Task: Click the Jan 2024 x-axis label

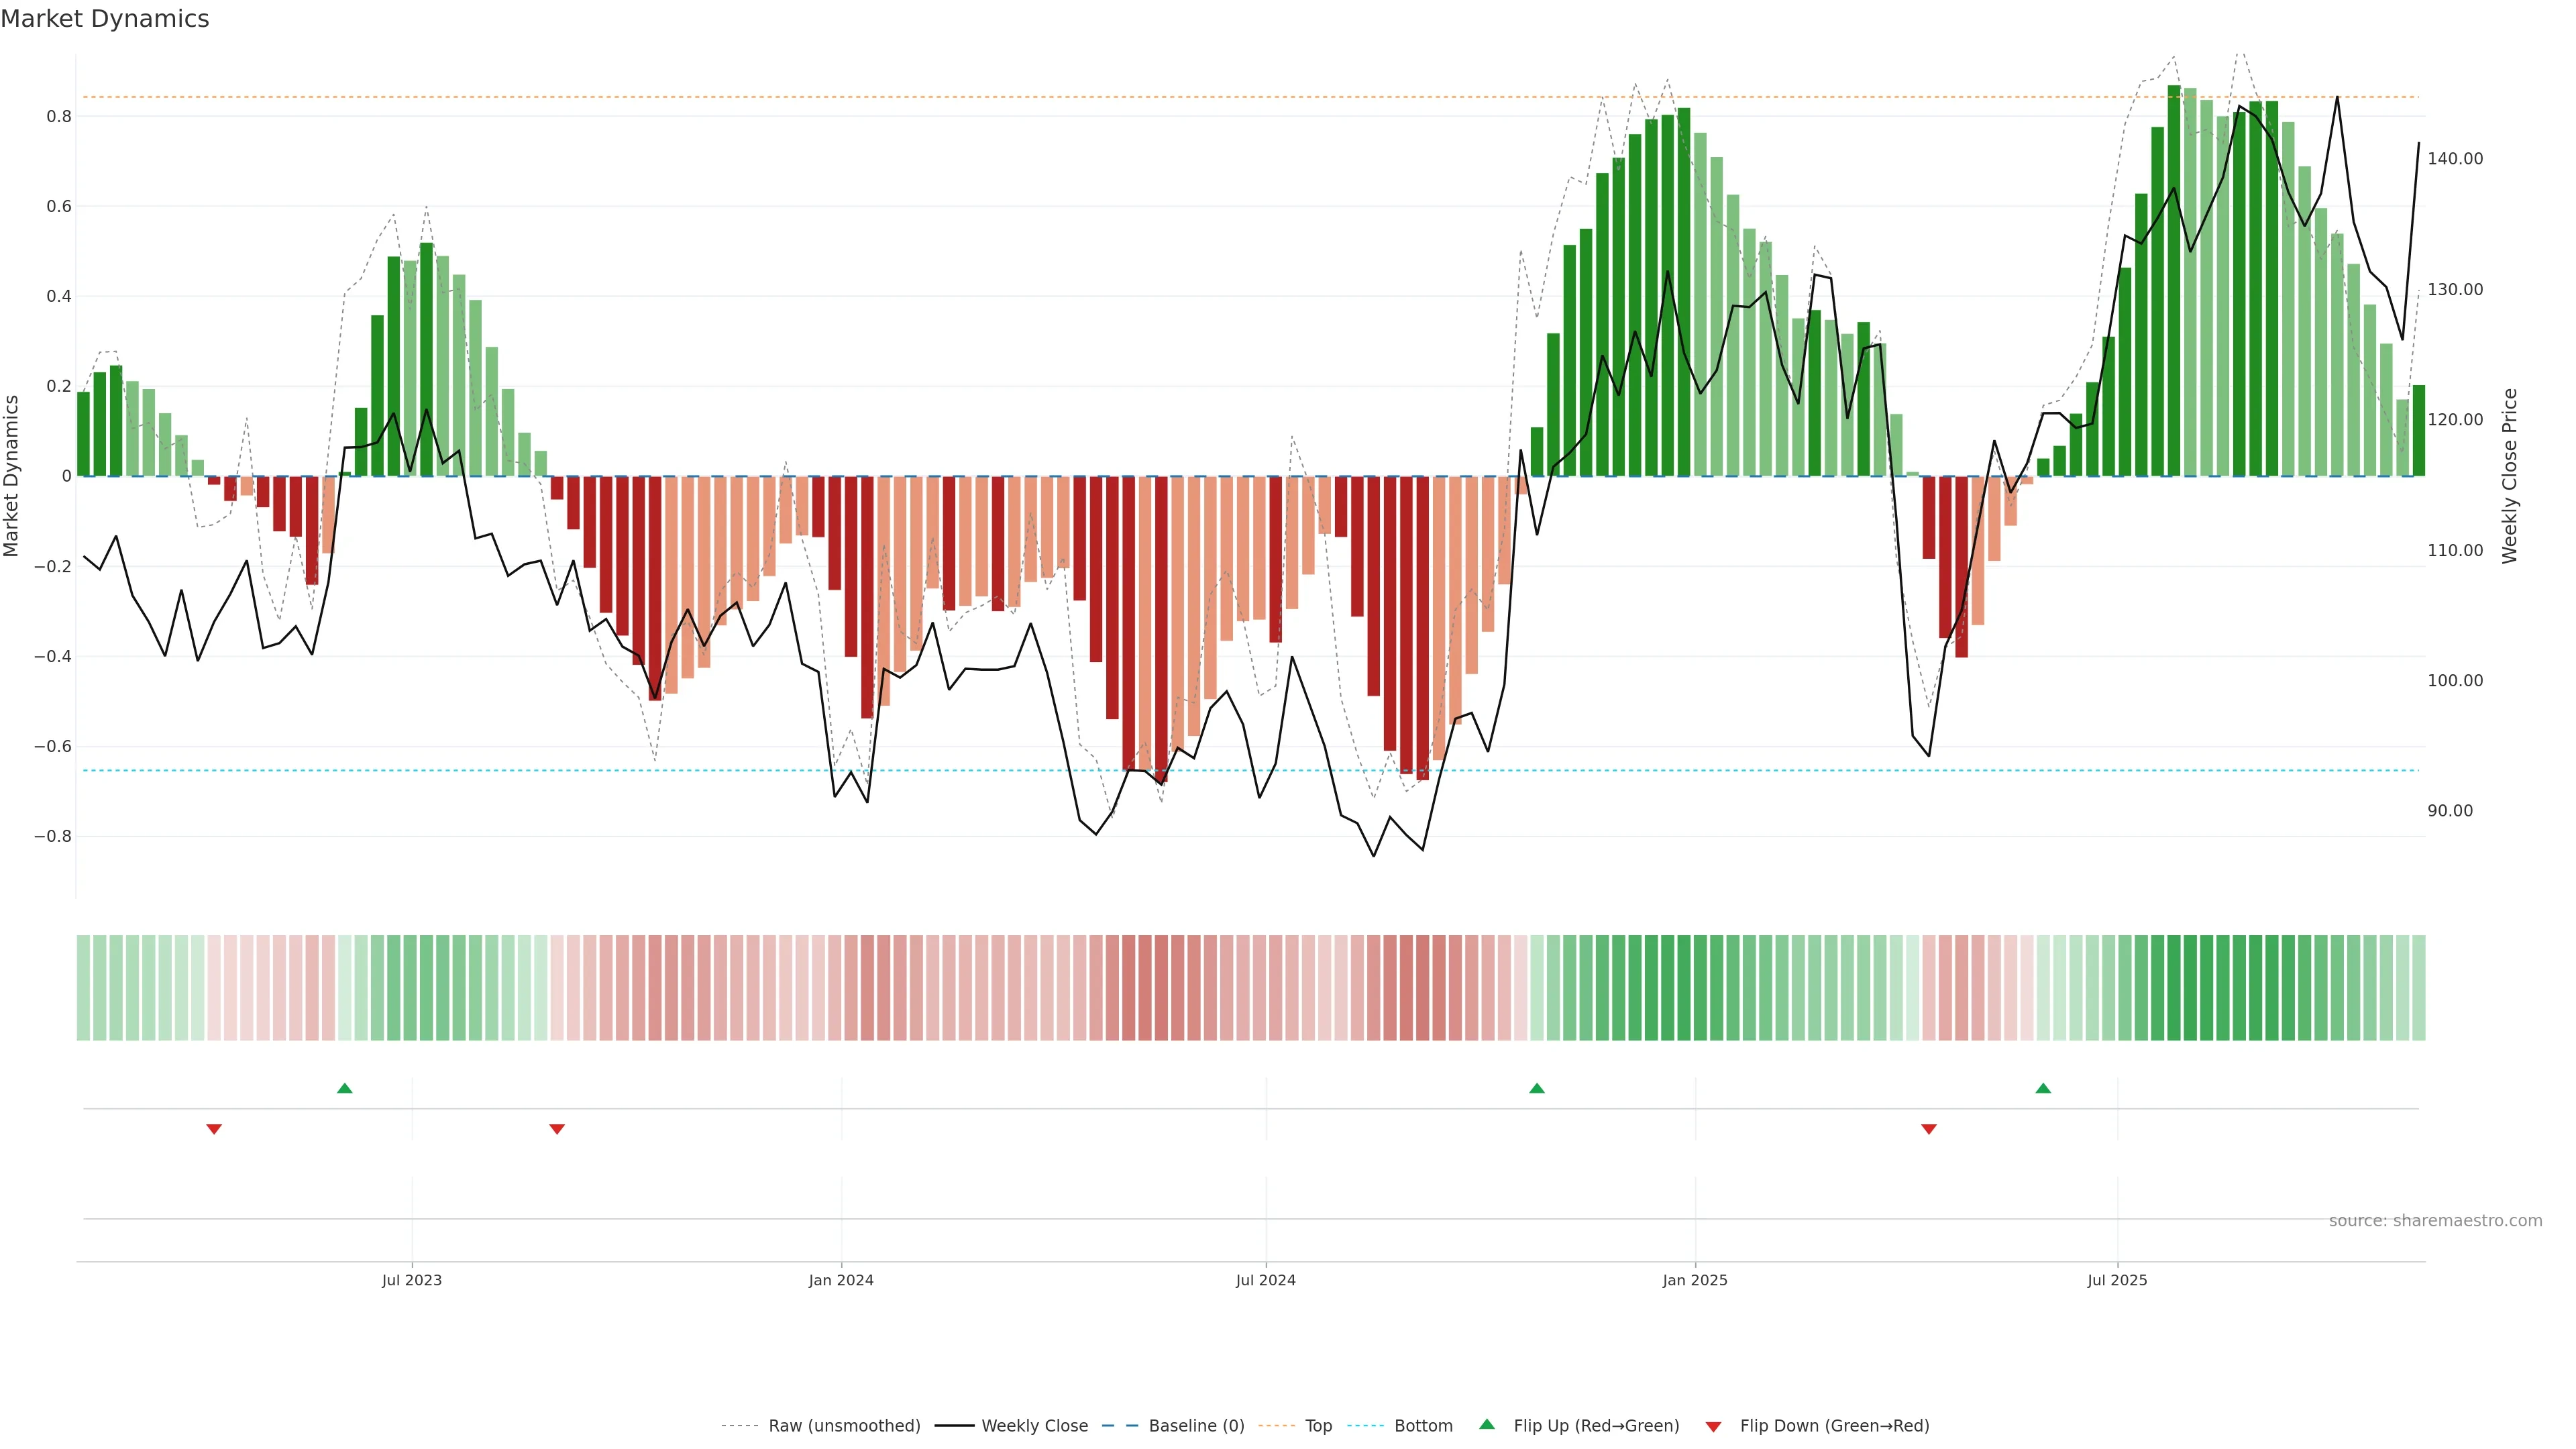Action: [x=841, y=1280]
